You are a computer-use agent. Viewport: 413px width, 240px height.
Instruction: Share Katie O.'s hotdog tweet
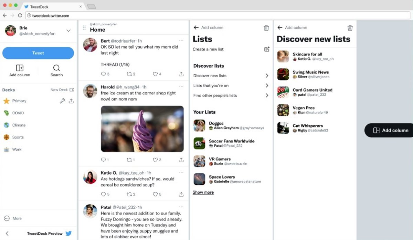181,194
